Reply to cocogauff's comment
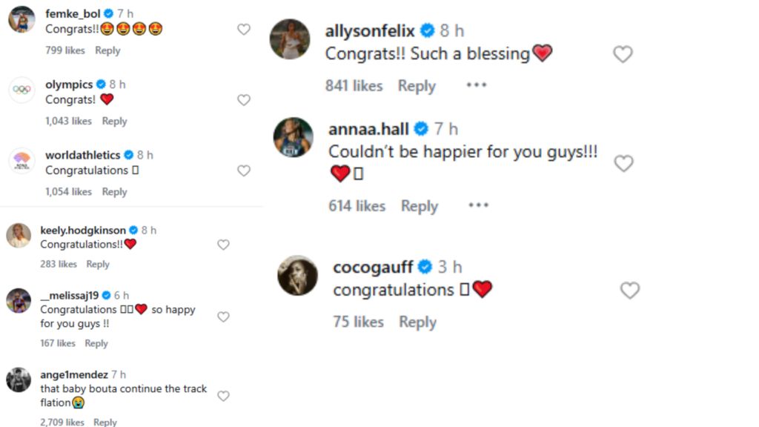The width and height of the screenshot is (759, 427). (417, 322)
